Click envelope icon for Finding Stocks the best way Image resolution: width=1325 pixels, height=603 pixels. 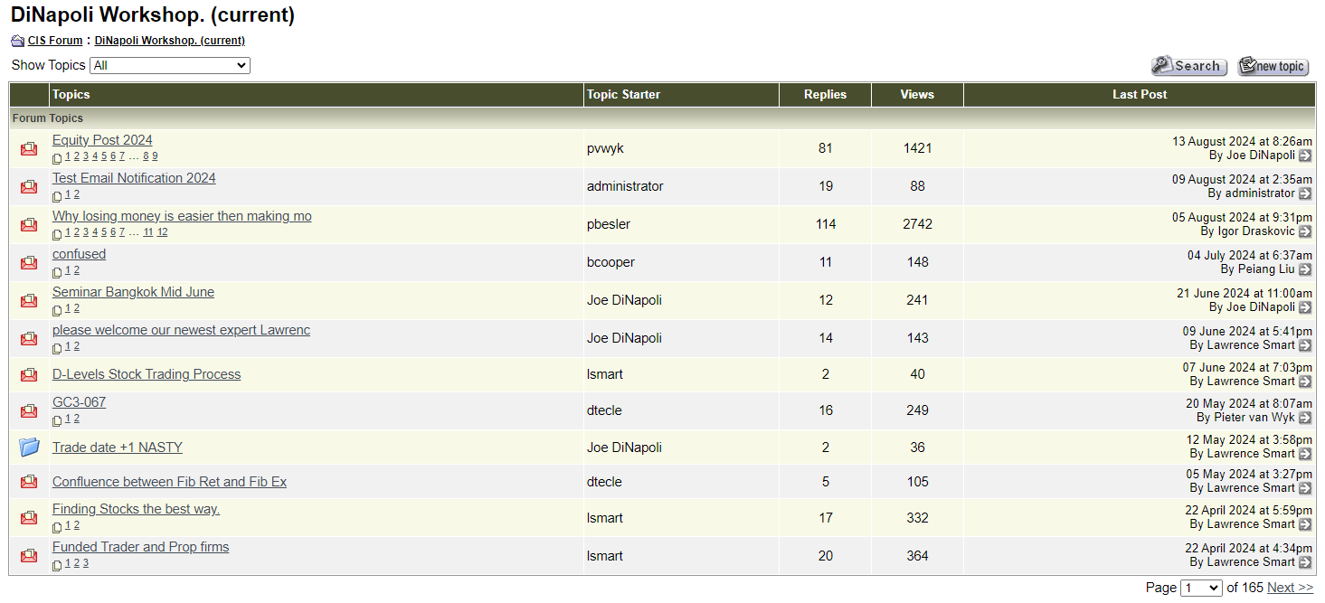[x=29, y=518]
